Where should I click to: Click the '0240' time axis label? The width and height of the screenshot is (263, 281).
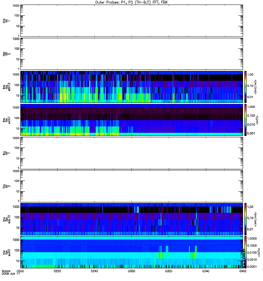pyautogui.click(x=94, y=271)
